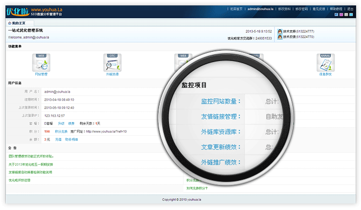Open 修改密码 in the top navigation
Viewport: 361px width, 210px height.
click(301, 9)
